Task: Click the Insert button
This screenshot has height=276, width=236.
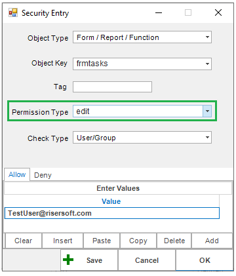Action: (63, 241)
